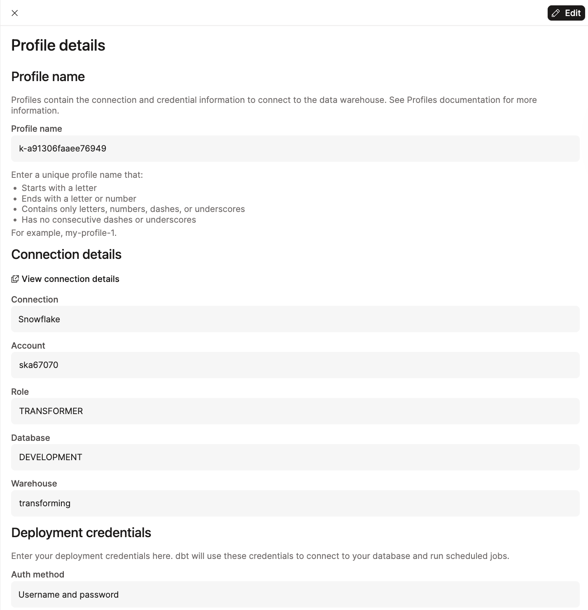588x610 pixels.
Task: Select the Database field showing DEVELOPMENT
Action: [295, 457]
